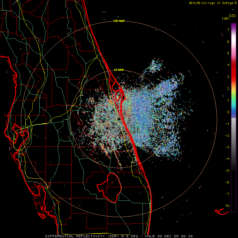Click the positive 6 dB scale label
Viewport: 238px width, 238px height.
click(x=228, y=42)
